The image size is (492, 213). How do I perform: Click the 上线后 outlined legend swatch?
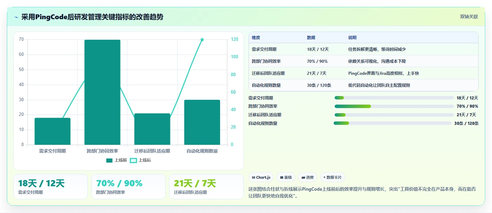[133, 160]
